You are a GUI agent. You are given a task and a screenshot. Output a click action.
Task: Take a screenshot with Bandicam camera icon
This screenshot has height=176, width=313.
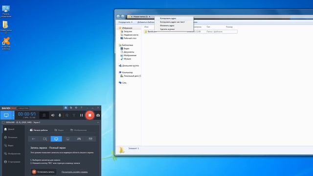[x=98, y=115]
